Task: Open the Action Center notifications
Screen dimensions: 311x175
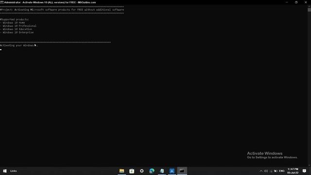Action: click(304, 171)
